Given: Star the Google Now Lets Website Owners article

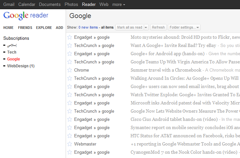Looking at the screenshot, I should (70, 111).
